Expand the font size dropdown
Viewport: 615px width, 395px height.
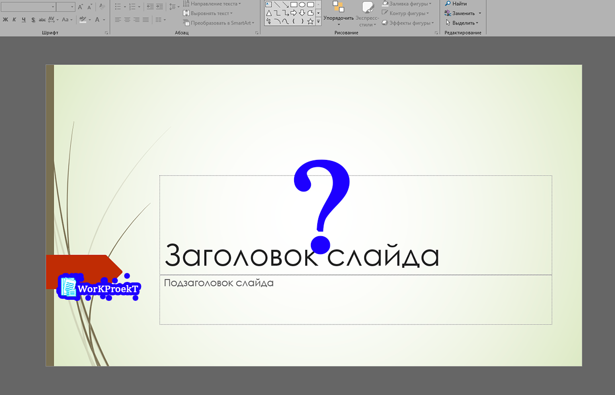coord(72,7)
